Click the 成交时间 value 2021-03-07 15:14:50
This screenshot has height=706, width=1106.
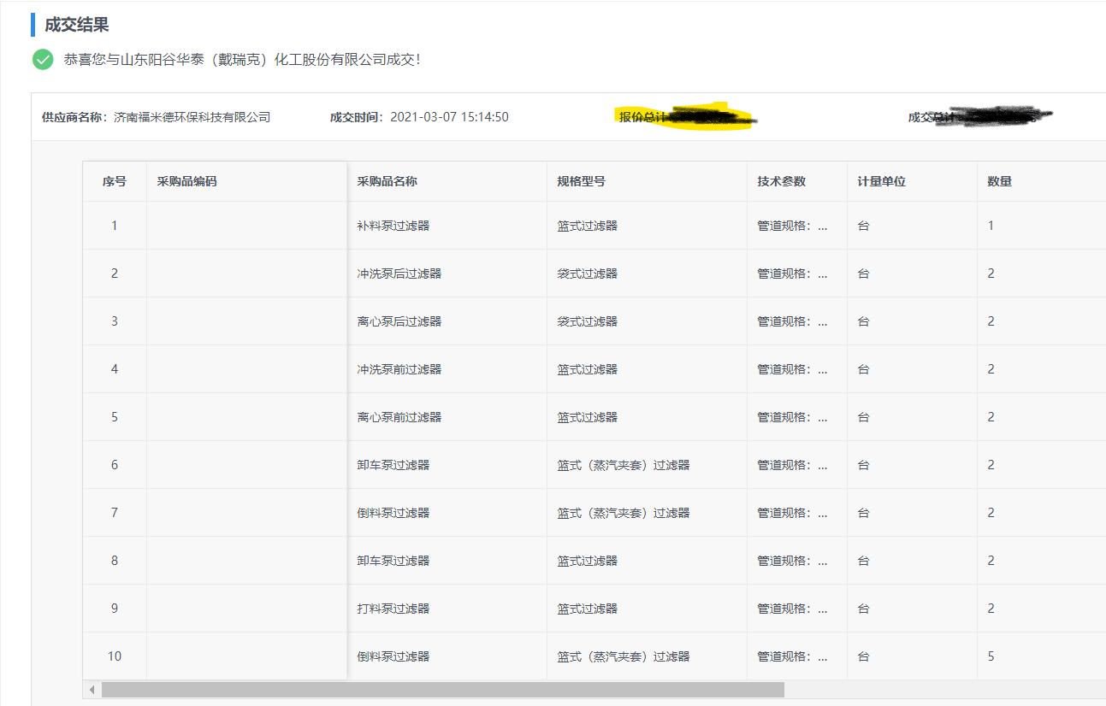[x=449, y=117]
